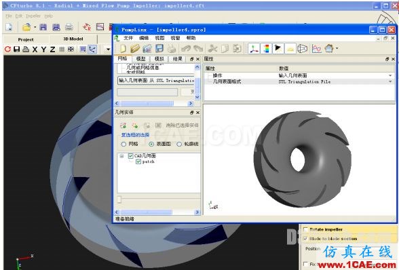Image resolution: width=399 pixels, height=270 pixels.
Task: Click the red impeller design icon in CFturbo
Action: tap(87, 27)
